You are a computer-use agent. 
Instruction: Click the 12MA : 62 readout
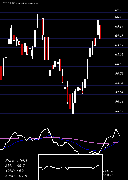coord(14,171)
